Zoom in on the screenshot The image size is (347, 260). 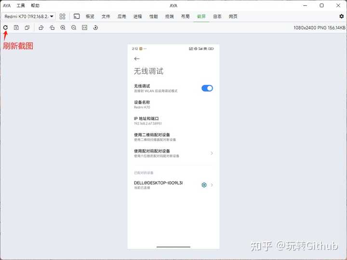63,27
